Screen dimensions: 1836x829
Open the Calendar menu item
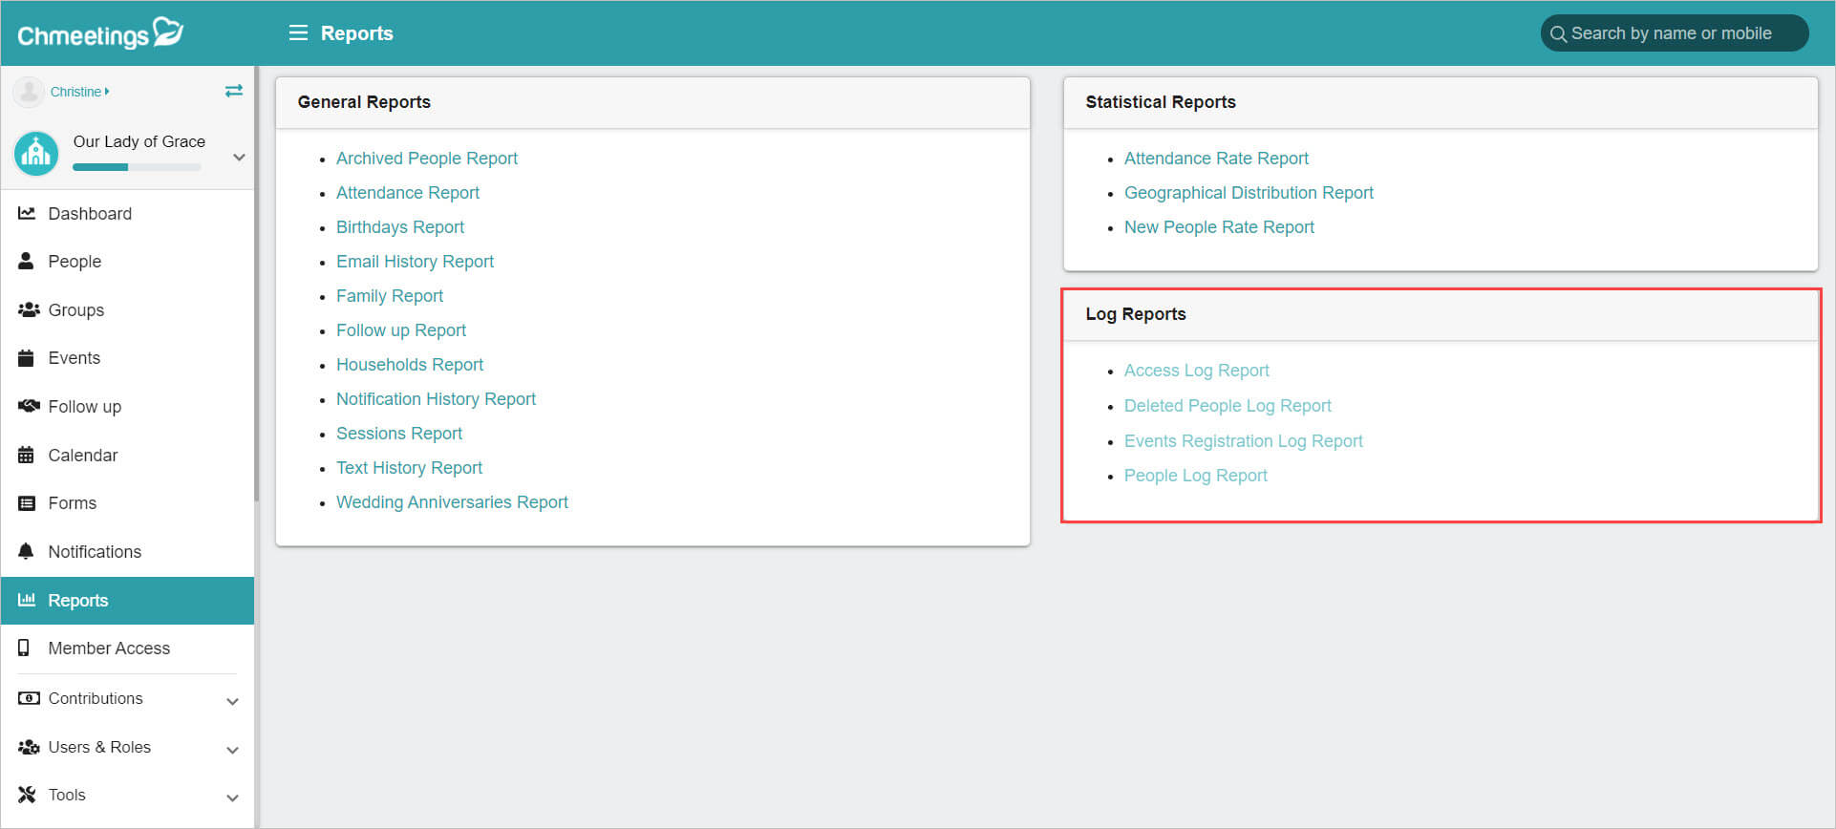click(128, 455)
